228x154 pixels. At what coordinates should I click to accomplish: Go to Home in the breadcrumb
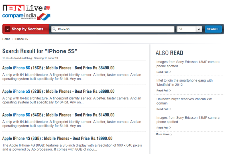click(6, 39)
